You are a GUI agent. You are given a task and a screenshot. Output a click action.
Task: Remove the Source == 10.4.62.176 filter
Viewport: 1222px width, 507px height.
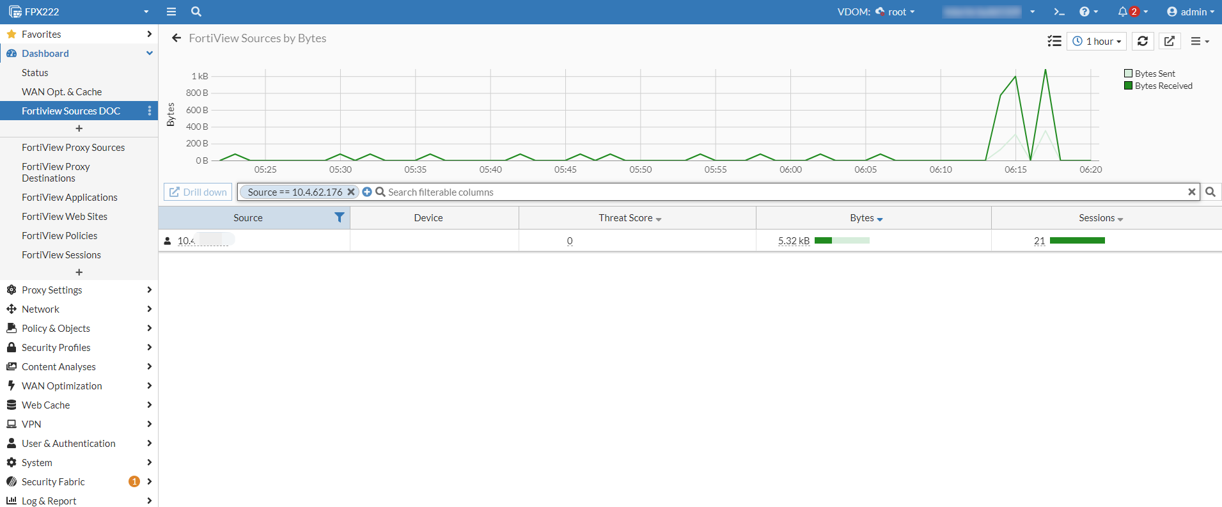click(x=350, y=192)
